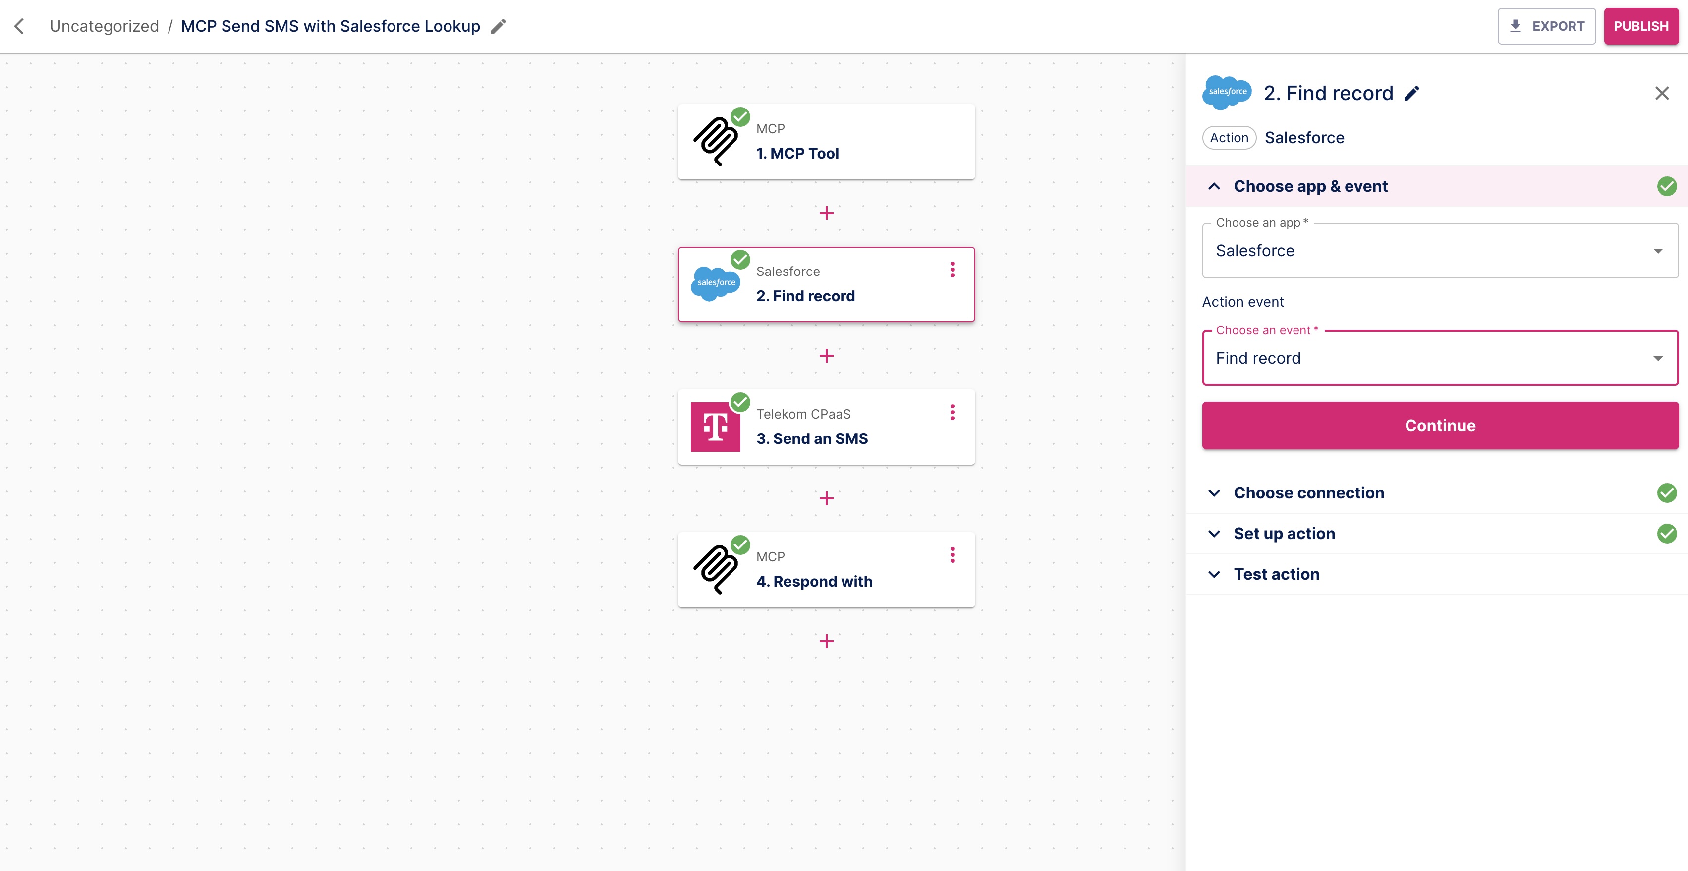Click the Continue button
This screenshot has height=871, width=1688.
pyautogui.click(x=1439, y=425)
